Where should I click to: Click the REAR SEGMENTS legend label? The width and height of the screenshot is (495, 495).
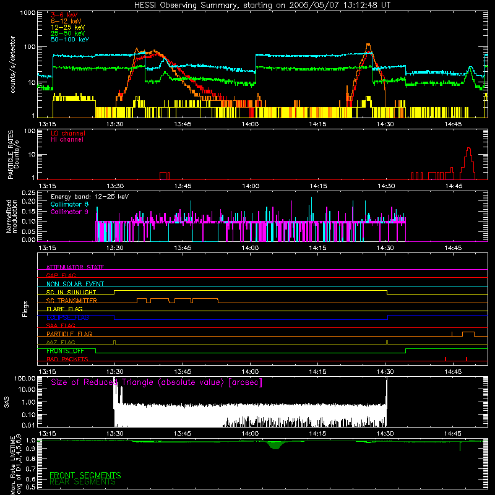83,482
